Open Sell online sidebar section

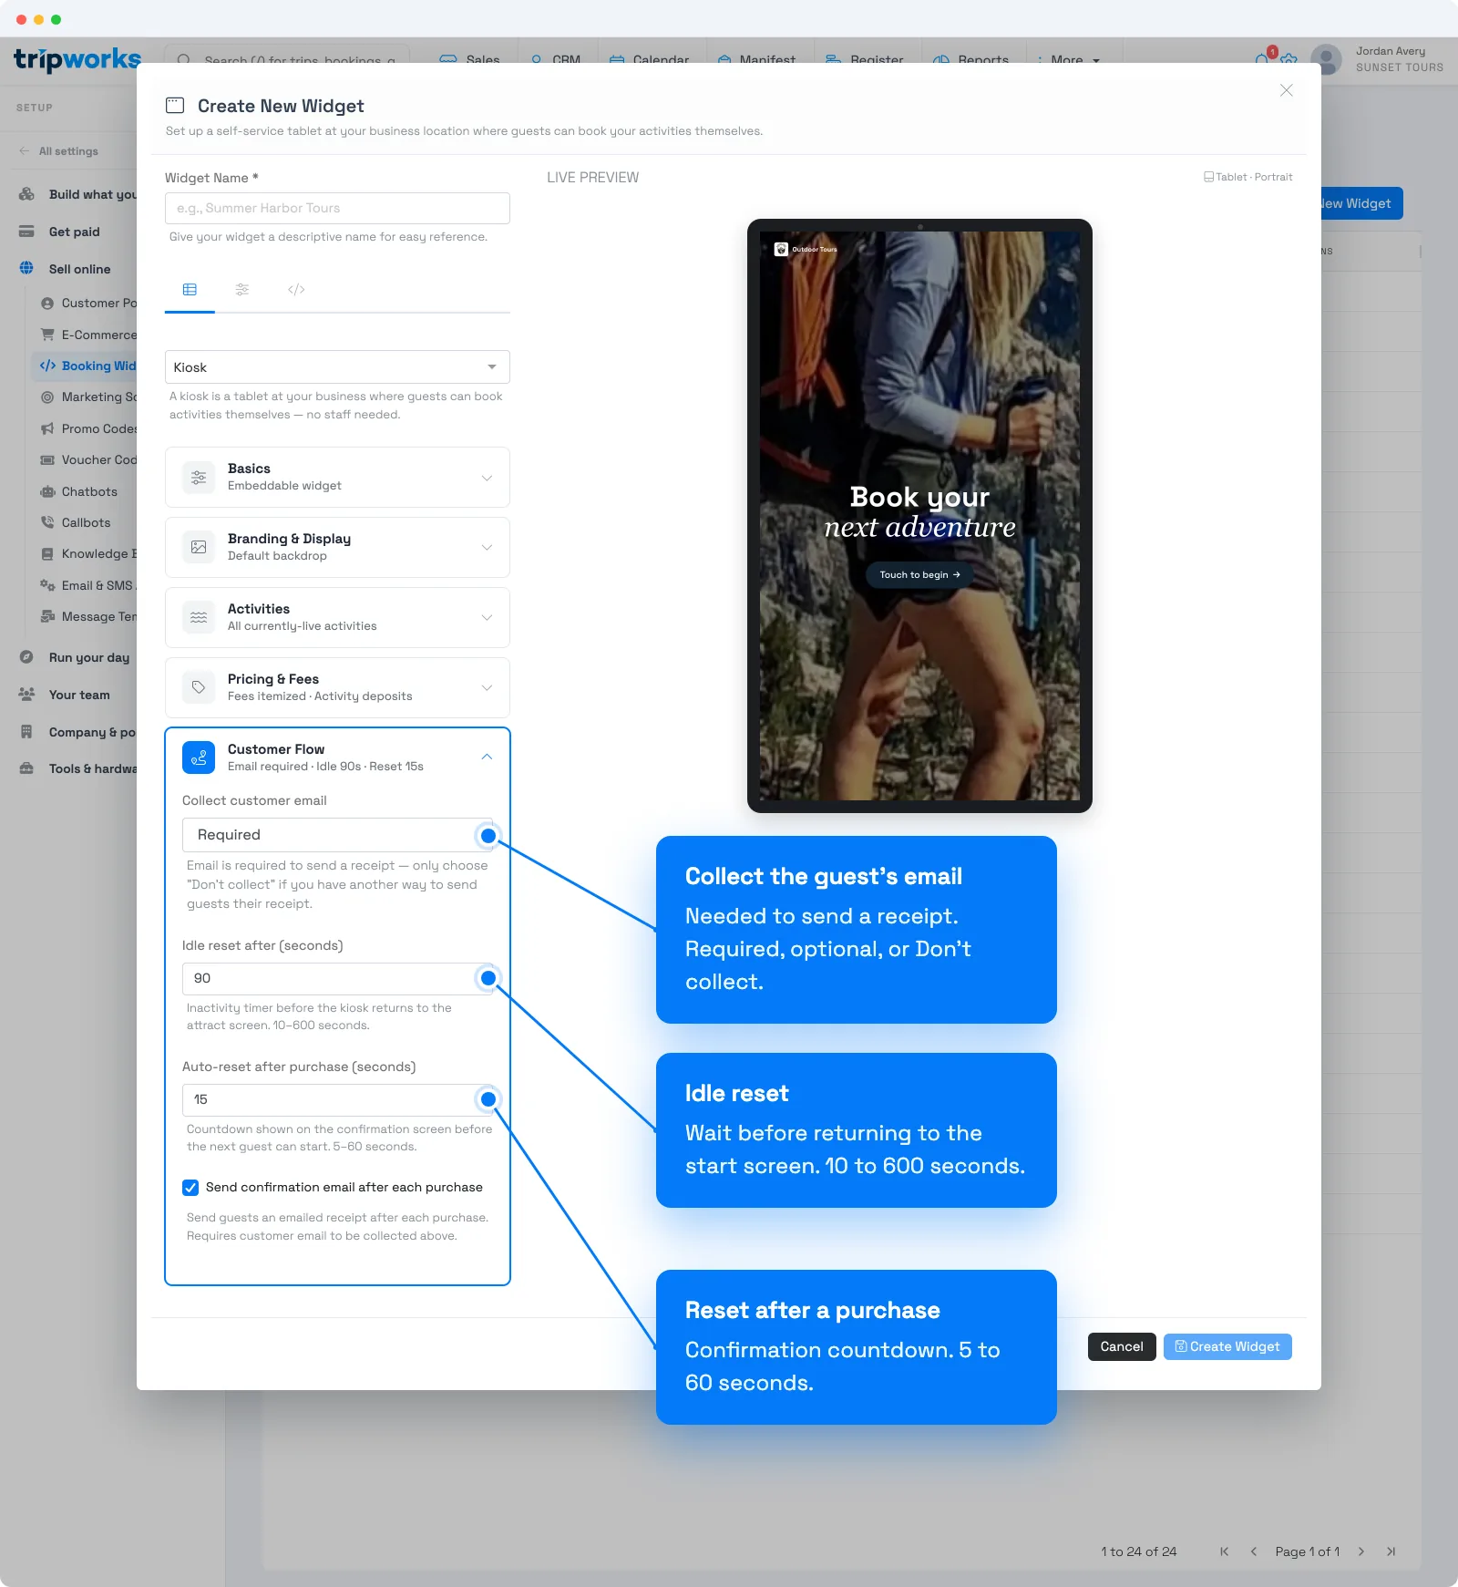[x=66, y=269]
